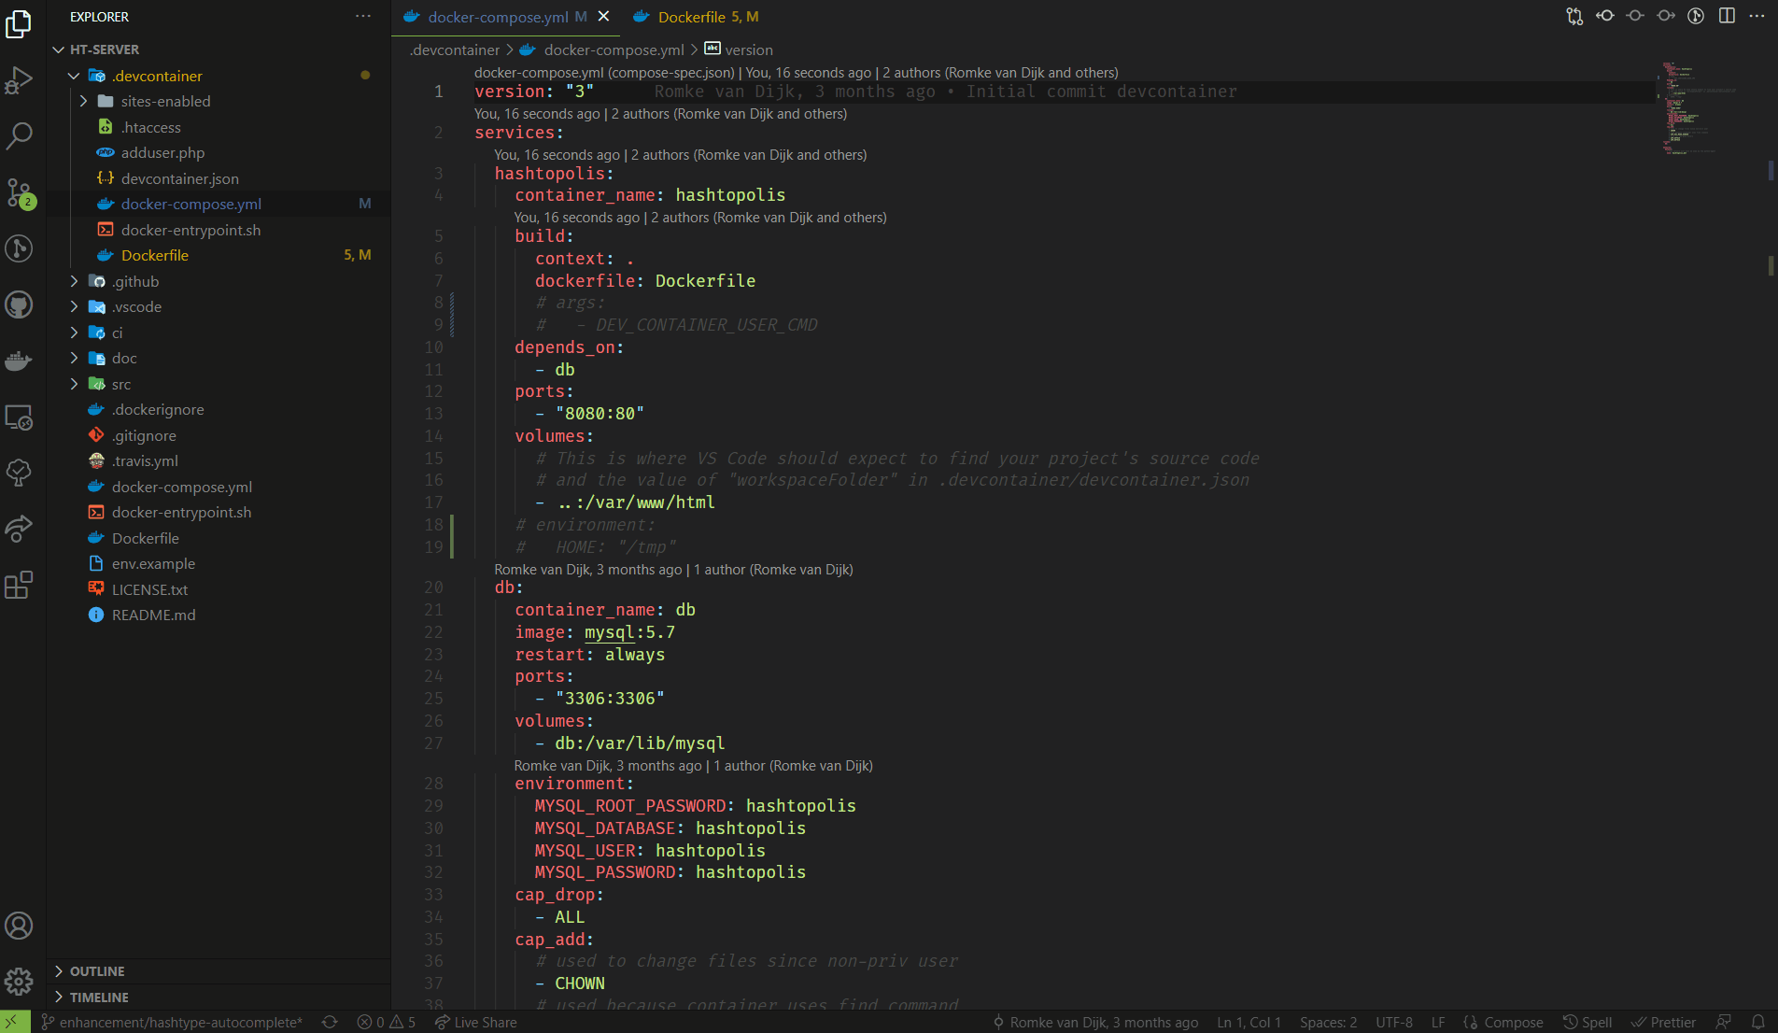Open the Extensions view

click(x=19, y=585)
